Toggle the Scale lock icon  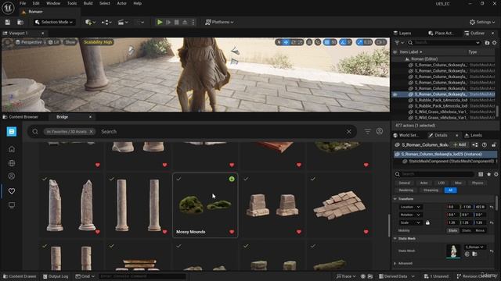click(427, 222)
